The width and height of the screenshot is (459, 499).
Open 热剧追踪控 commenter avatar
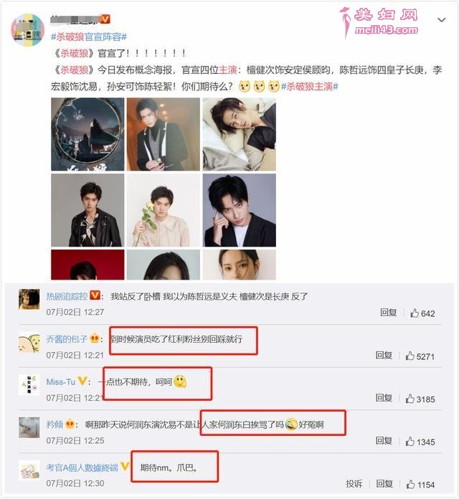tap(29, 299)
